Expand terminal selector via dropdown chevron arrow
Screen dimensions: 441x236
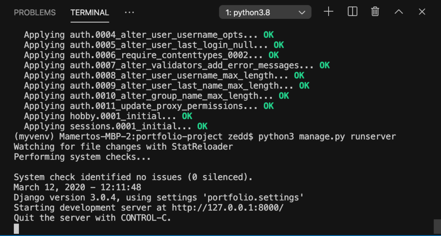pos(302,12)
